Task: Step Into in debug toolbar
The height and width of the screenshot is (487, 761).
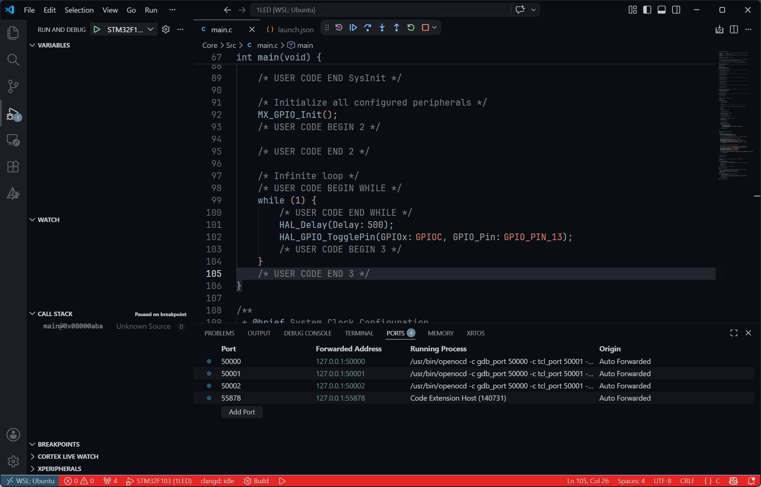Action: (x=382, y=27)
